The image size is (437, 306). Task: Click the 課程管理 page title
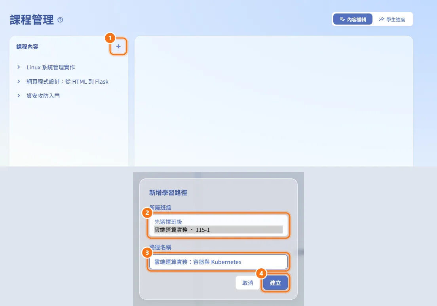point(32,20)
